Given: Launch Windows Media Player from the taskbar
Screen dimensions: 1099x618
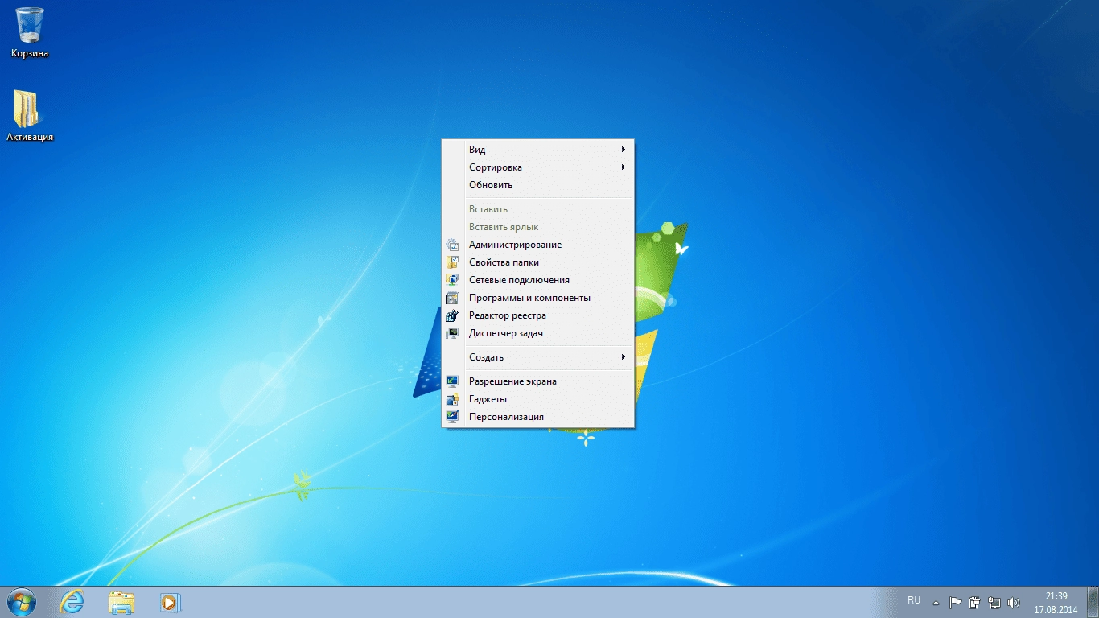Looking at the screenshot, I should tap(171, 601).
